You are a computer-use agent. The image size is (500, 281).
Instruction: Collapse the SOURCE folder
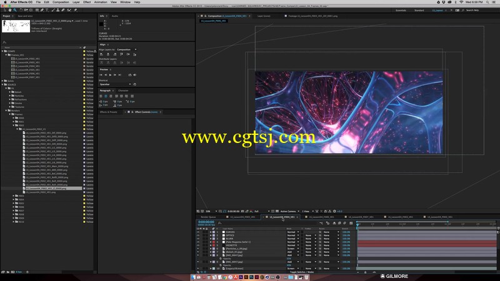2,84
